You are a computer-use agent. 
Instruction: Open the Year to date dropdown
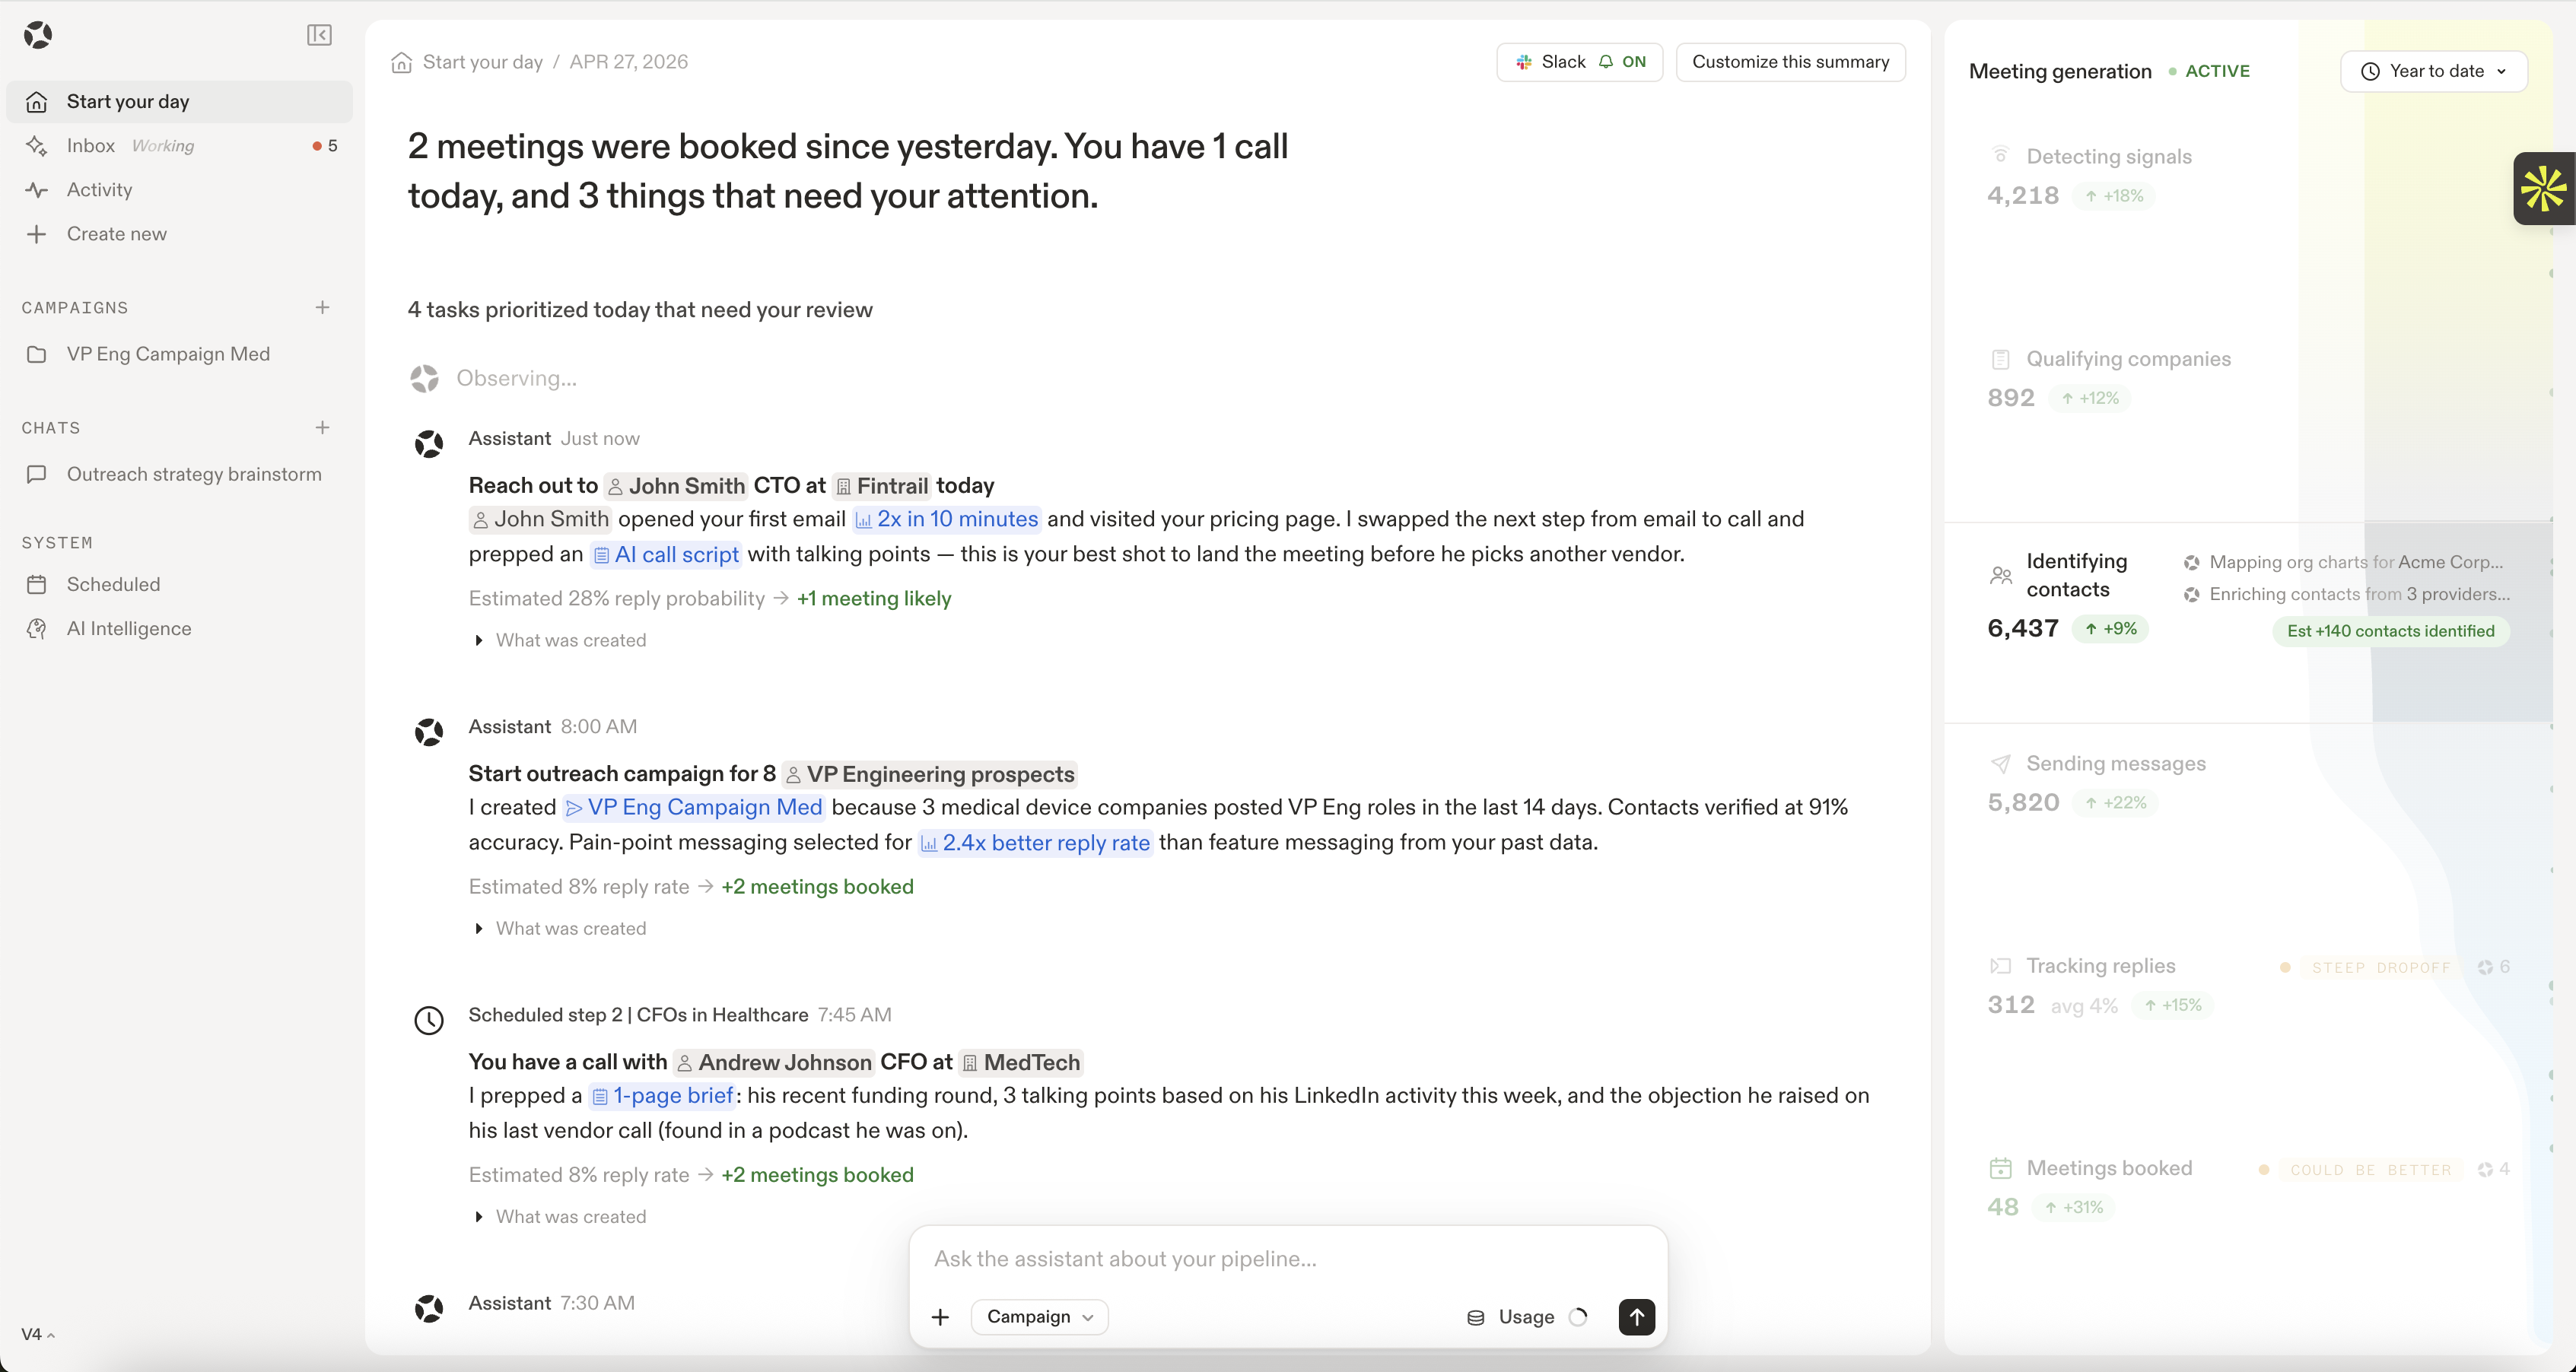coord(2433,71)
